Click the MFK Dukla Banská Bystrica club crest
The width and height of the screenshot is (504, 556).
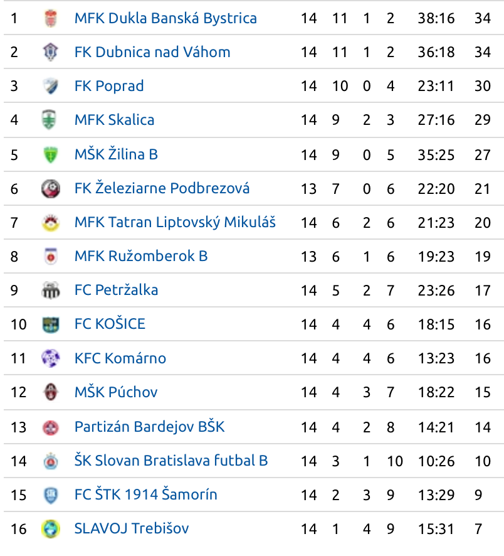(51, 18)
